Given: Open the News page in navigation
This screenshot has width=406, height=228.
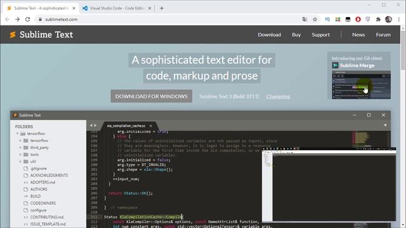Looking at the screenshot, I should pyautogui.click(x=358, y=35).
